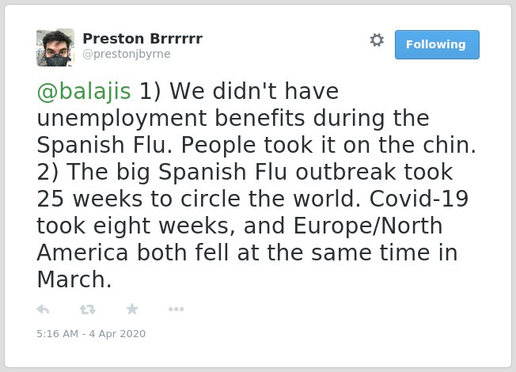The width and height of the screenshot is (516, 372).
Task: Favorite the tweet with the star icon
Action: 132,309
